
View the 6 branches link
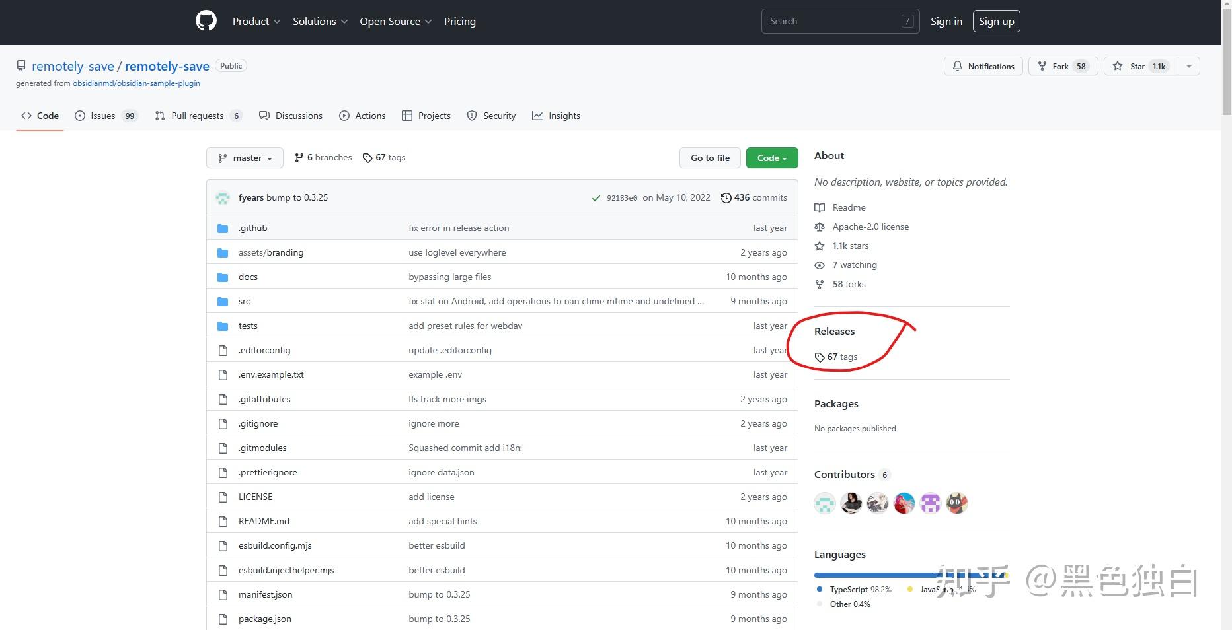(323, 157)
